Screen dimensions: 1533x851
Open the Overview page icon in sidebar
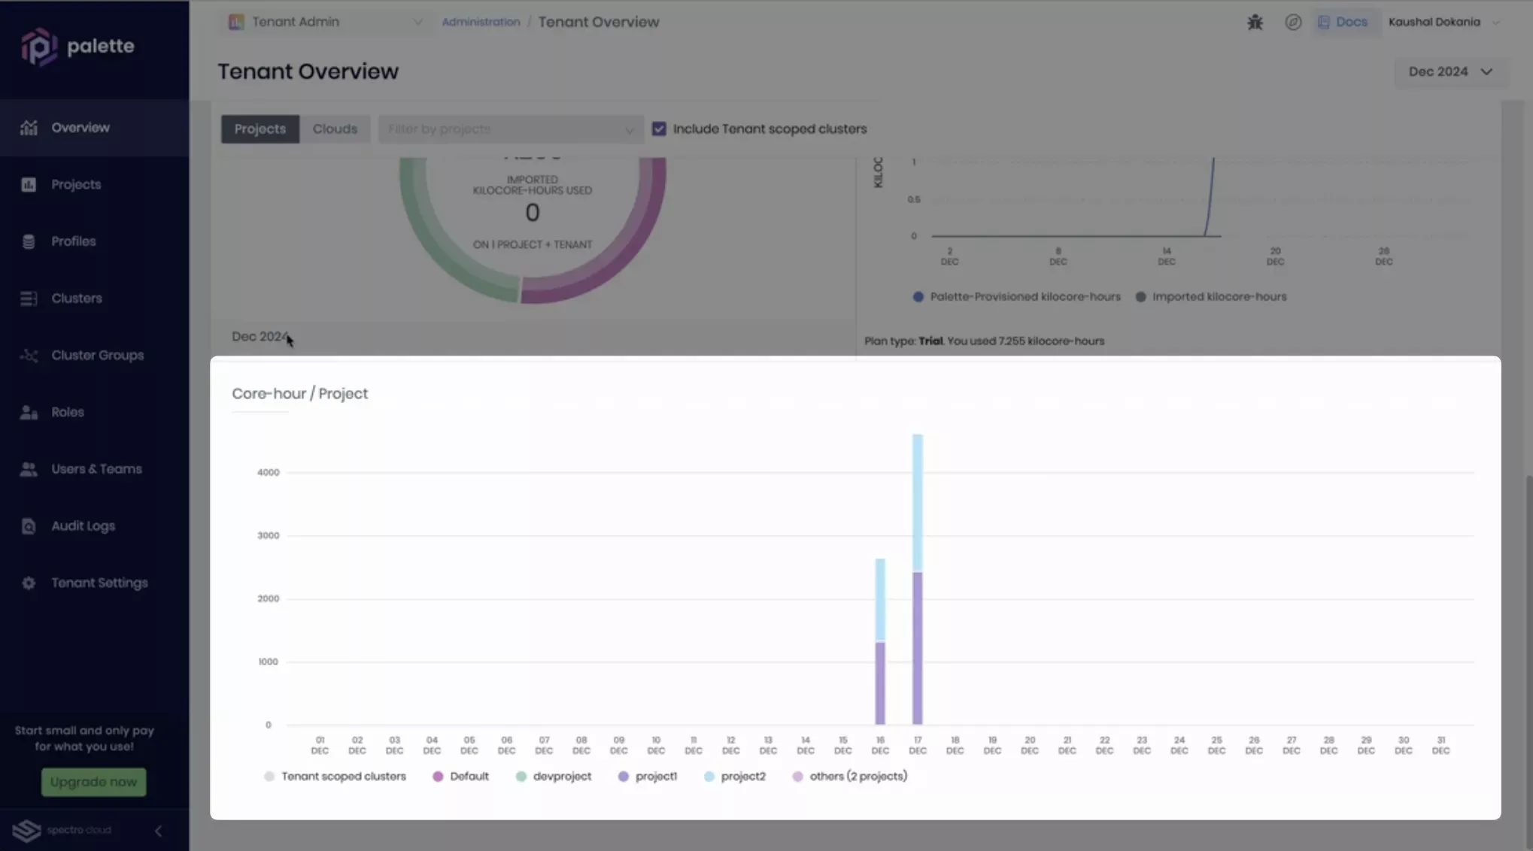pyautogui.click(x=28, y=127)
